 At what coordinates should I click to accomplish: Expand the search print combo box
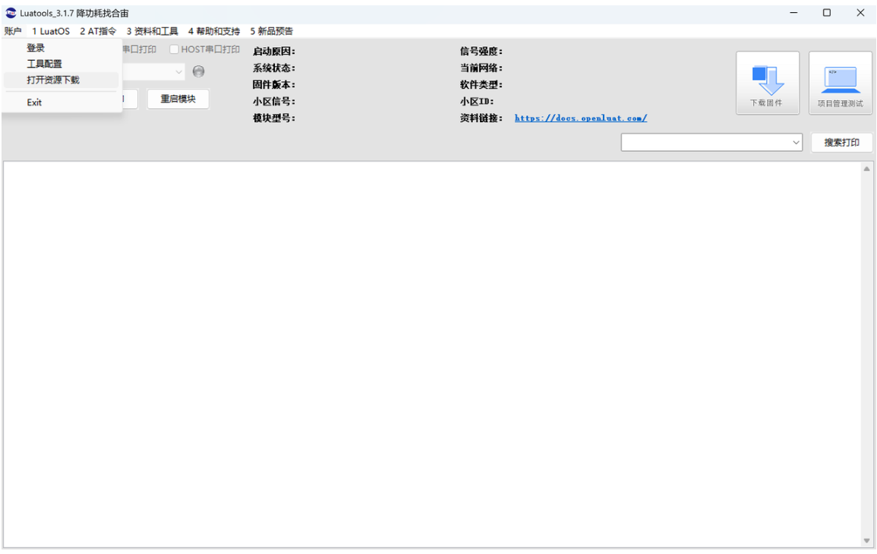pyautogui.click(x=797, y=142)
